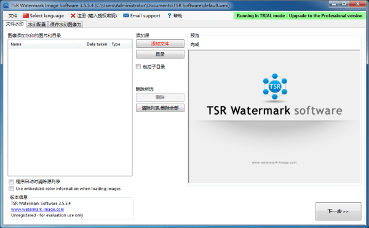
Task: Click the TRIAL mode upgrade banner
Action: tap(300, 16)
